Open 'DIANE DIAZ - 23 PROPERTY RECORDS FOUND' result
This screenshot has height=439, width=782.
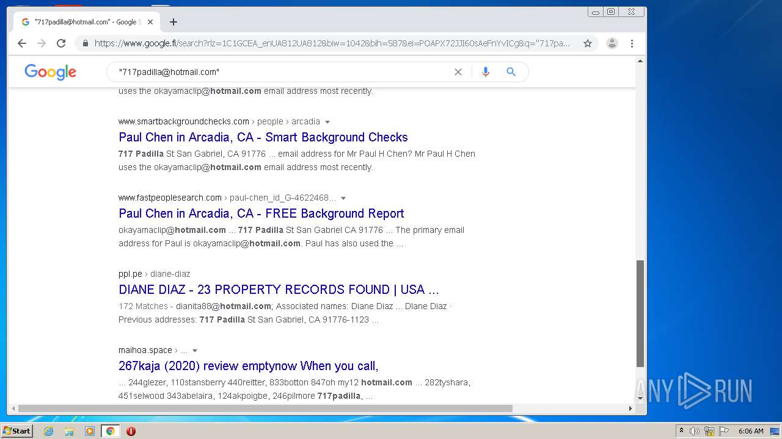click(279, 290)
